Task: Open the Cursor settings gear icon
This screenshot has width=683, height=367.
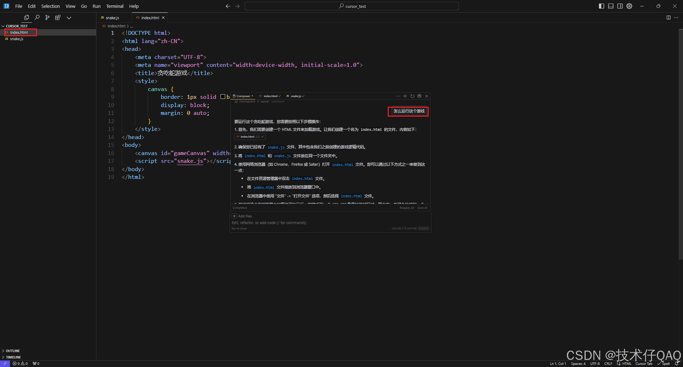Action: pyautogui.click(x=629, y=6)
